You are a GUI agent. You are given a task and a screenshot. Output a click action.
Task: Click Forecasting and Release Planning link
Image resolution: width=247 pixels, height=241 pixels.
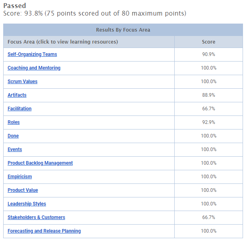(x=44, y=231)
